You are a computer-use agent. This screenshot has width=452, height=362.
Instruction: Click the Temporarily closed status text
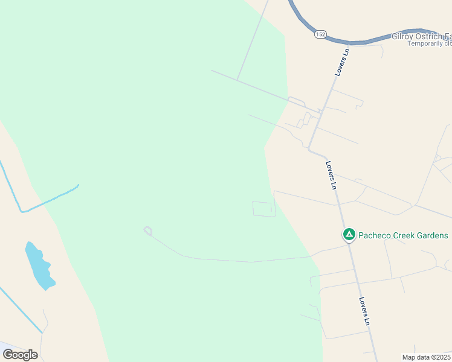[x=430, y=43]
